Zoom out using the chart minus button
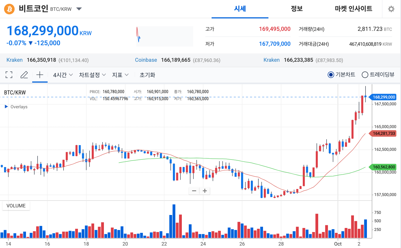This screenshot has height=248, width=401. (x=194, y=191)
